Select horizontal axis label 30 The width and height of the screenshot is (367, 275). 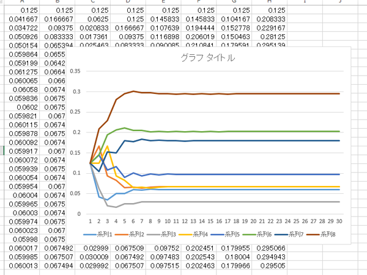(339, 221)
